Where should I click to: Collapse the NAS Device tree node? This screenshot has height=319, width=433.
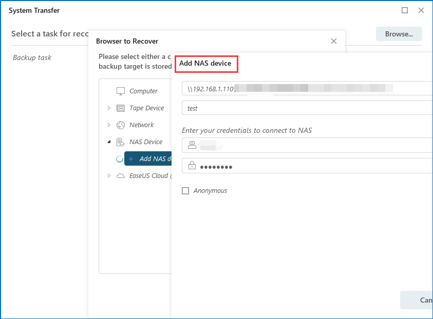coord(109,142)
